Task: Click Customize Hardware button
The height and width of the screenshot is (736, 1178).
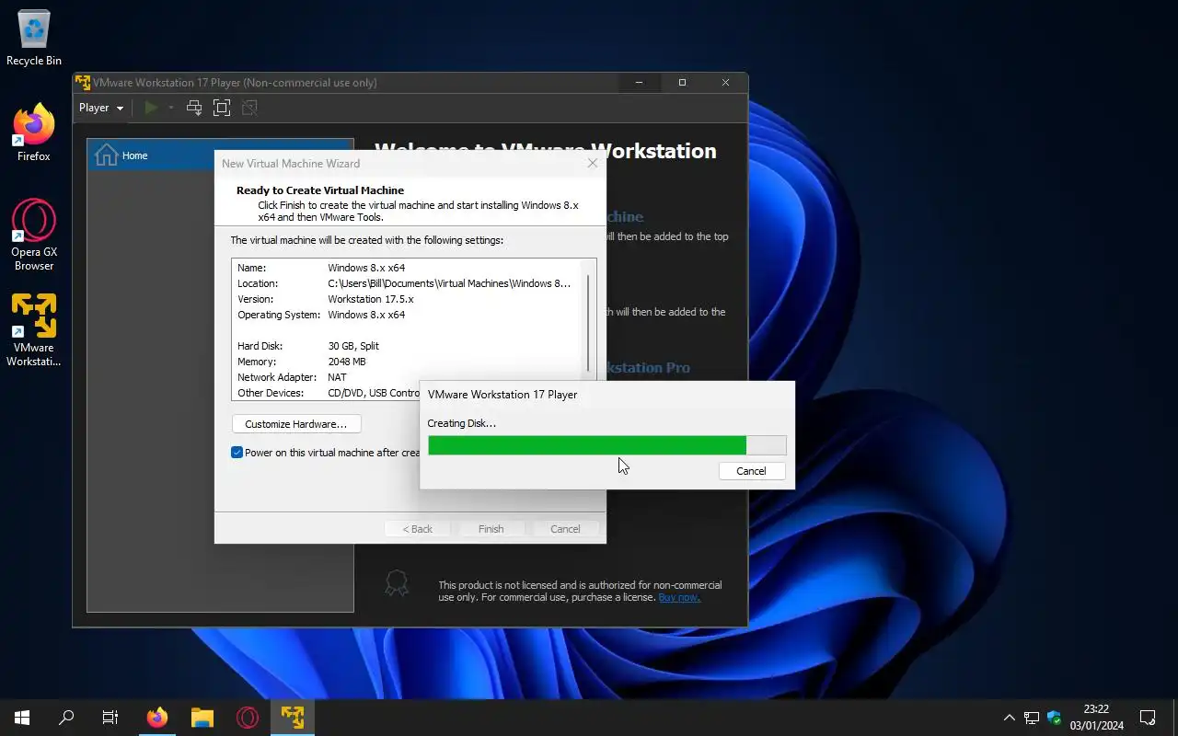Action: tap(296, 424)
